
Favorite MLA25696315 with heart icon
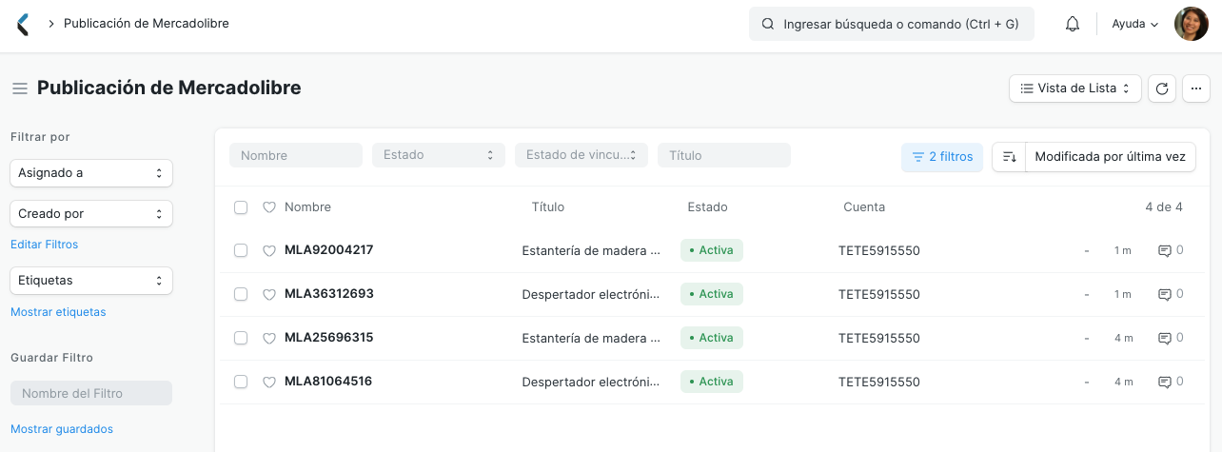tap(269, 339)
